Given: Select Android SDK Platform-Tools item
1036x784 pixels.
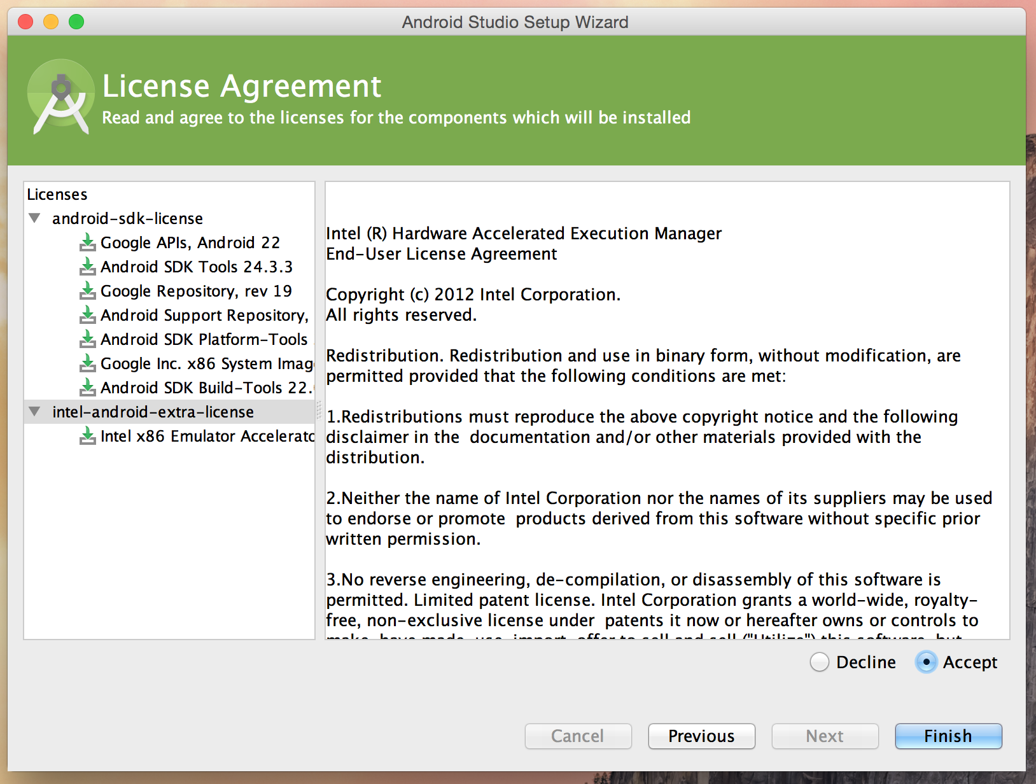Looking at the screenshot, I should pos(204,339).
